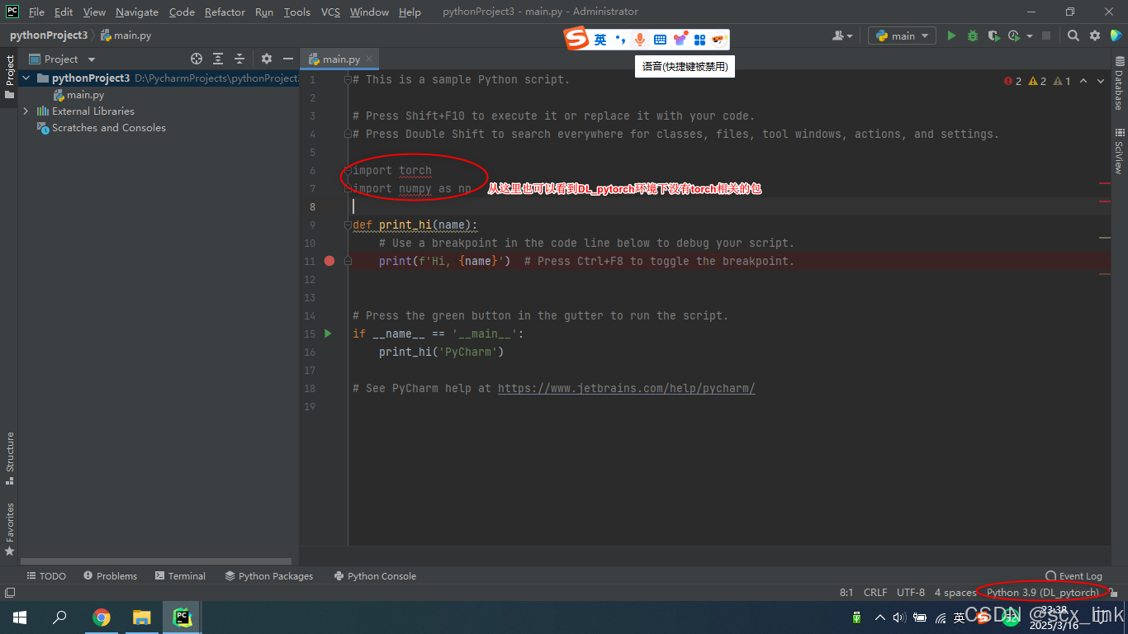Image resolution: width=1128 pixels, height=634 pixels.
Task: Expand all icon in Project panel header
Action: point(218,59)
